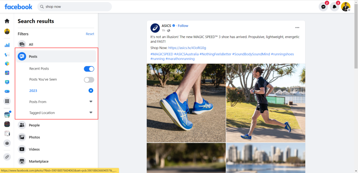Select the All filter
Viewport: 358px width, 173px height.
click(x=56, y=45)
